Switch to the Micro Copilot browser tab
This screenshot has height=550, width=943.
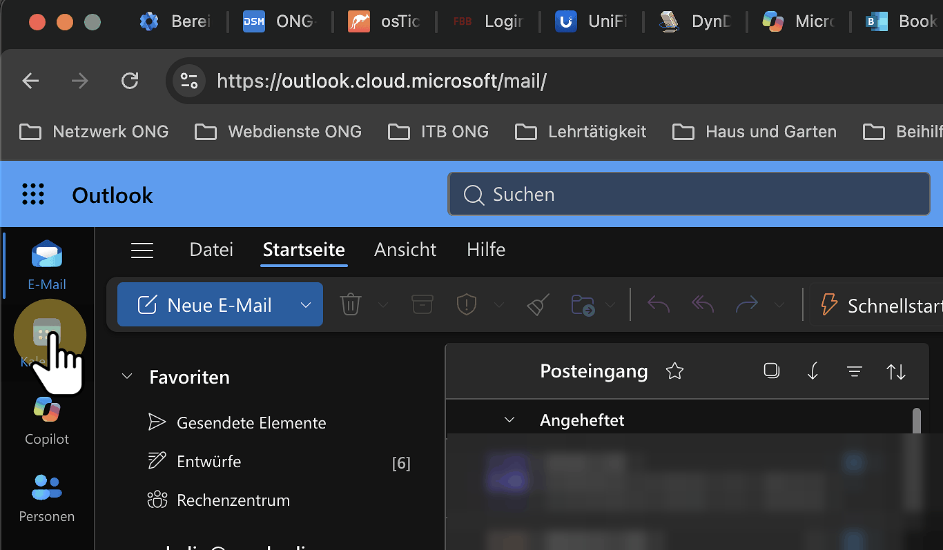(x=798, y=21)
